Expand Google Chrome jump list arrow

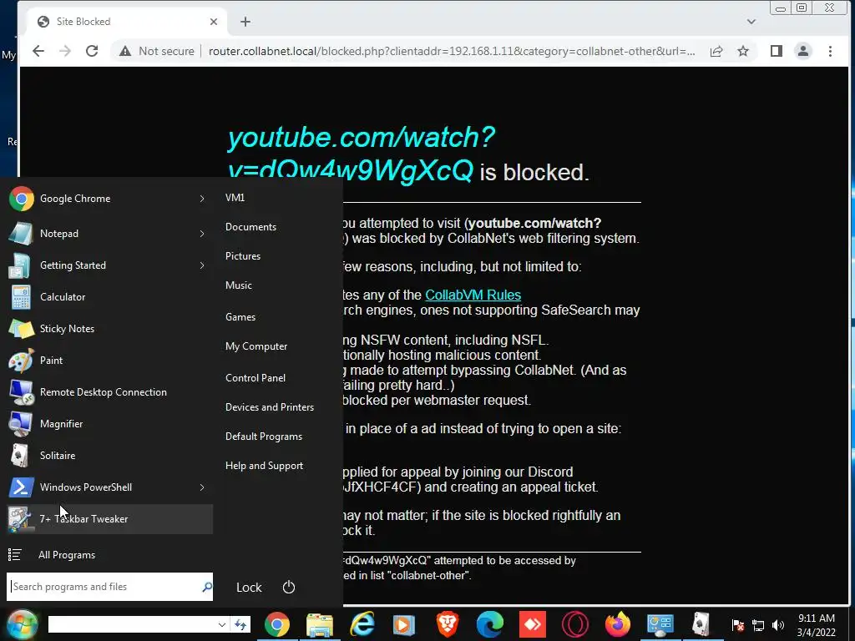(x=202, y=199)
